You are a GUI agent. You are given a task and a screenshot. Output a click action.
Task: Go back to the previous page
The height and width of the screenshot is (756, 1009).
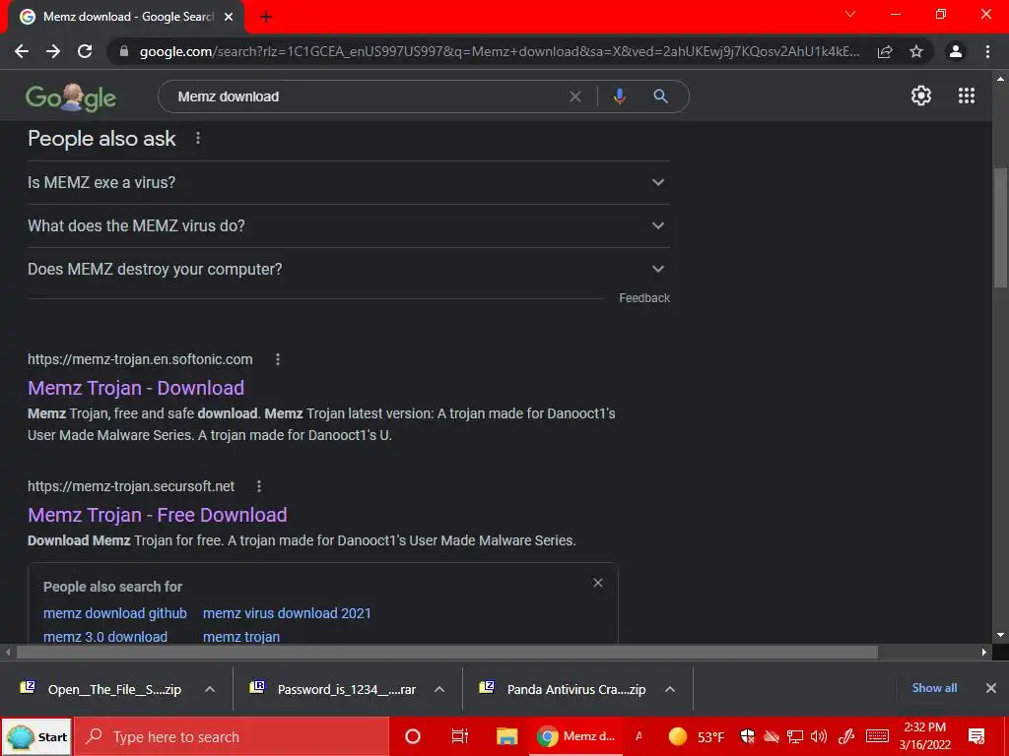tap(22, 51)
